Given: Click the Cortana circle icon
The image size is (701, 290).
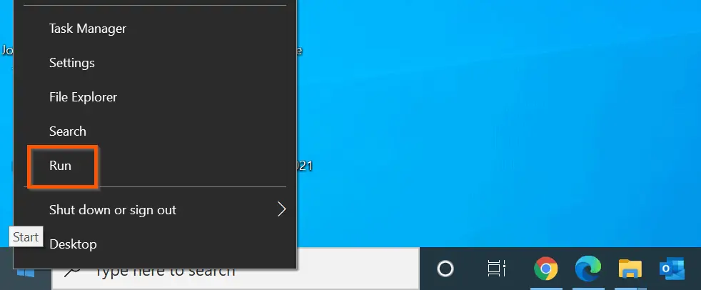Looking at the screenshot, I should click(x=445, y=269).
